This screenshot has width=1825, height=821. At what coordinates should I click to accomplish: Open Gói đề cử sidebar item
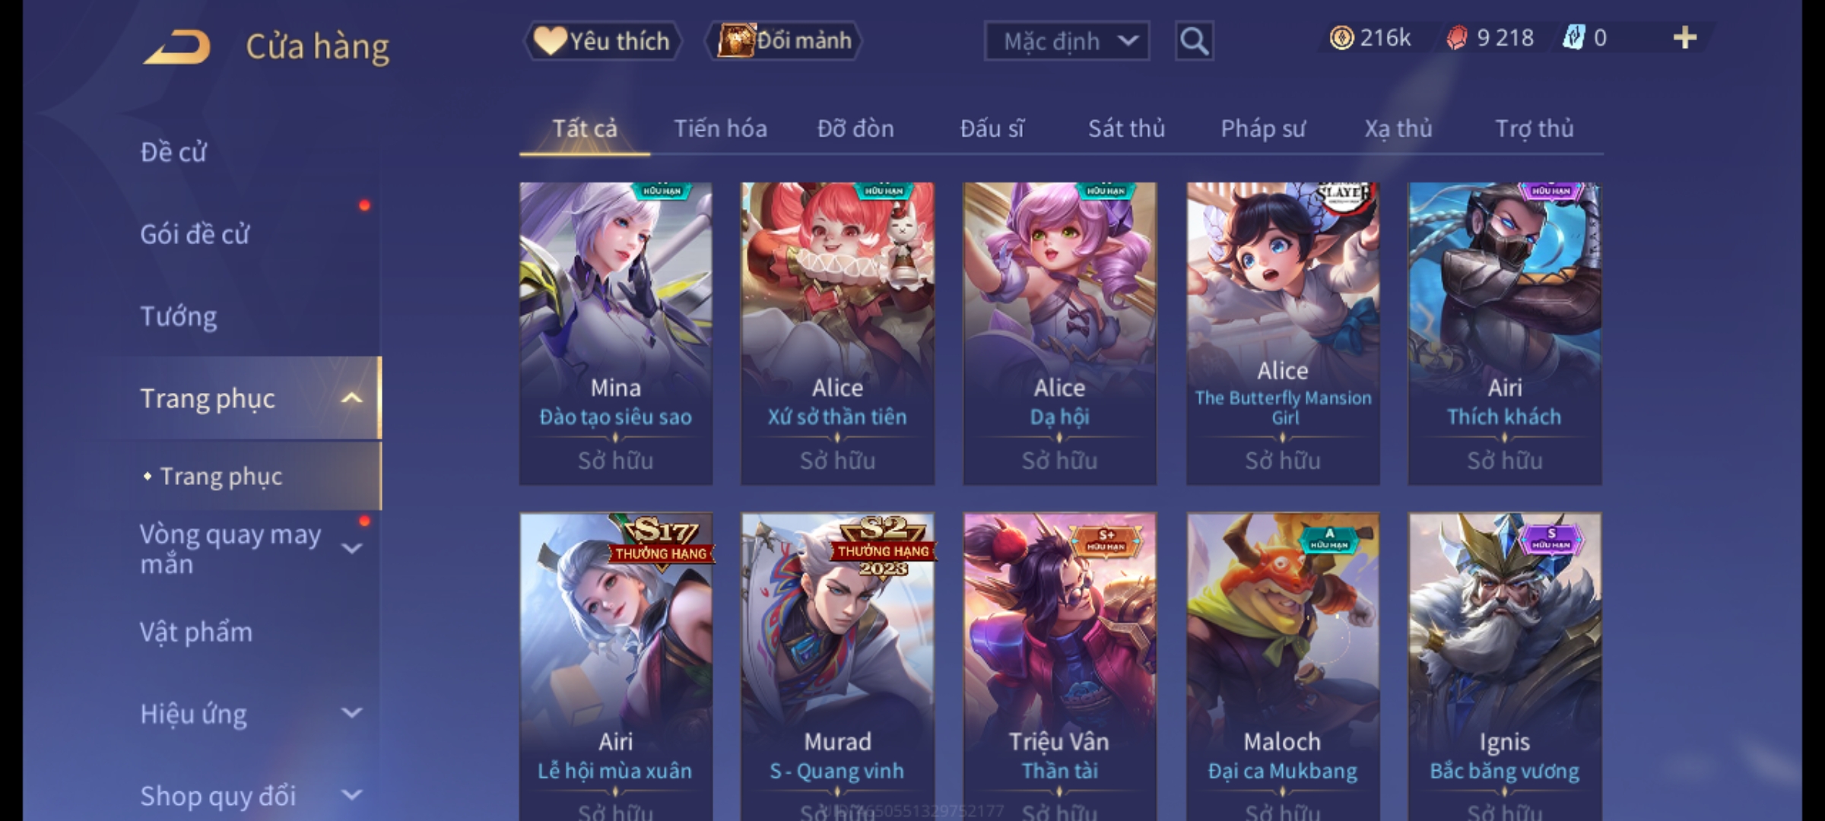pos(195,234)
